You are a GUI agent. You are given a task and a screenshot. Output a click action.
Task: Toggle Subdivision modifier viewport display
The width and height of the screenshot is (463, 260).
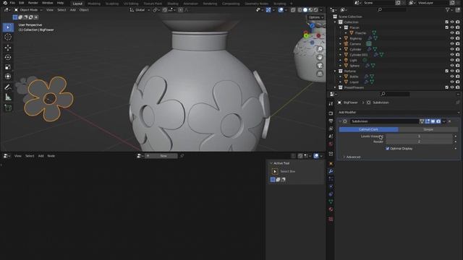(x=433, y=121)
